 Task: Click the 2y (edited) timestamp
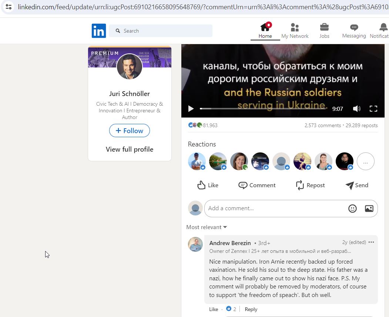tap(354, 242)
